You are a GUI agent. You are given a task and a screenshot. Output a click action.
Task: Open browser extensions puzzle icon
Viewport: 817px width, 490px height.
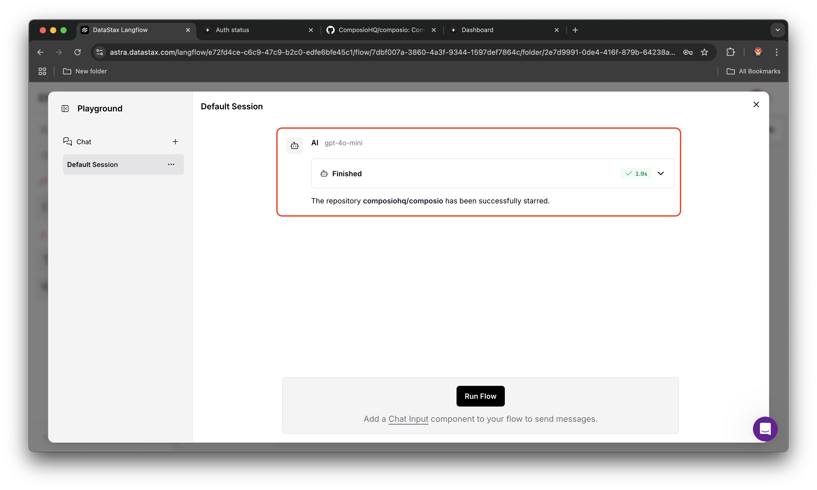[x=730, y=52]
